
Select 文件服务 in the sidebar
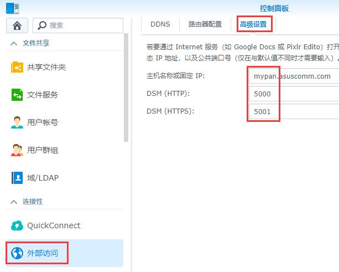(65, 95)
